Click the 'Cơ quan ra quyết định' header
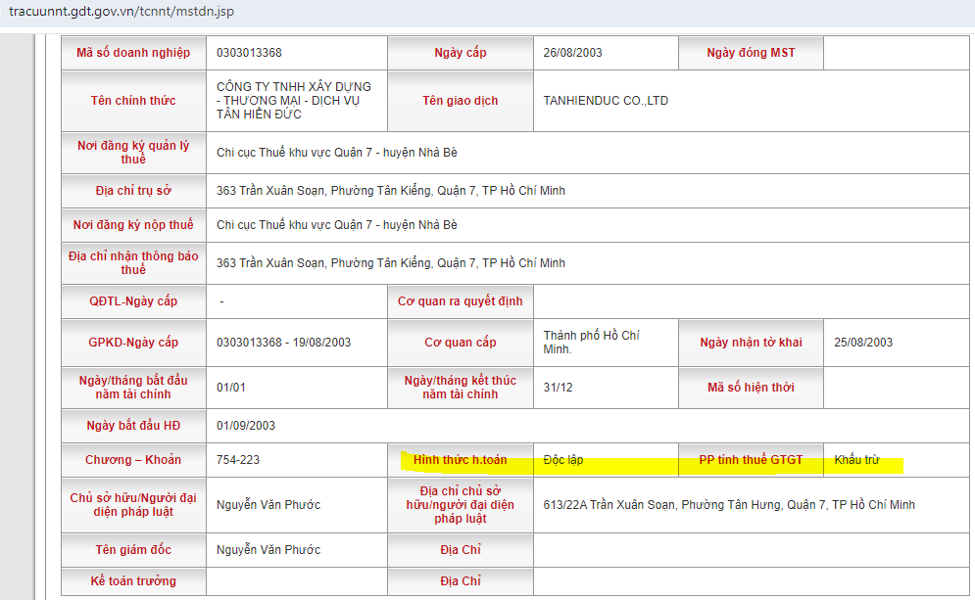The height and width of the screenshot is (600, 975). coord(460,301)
